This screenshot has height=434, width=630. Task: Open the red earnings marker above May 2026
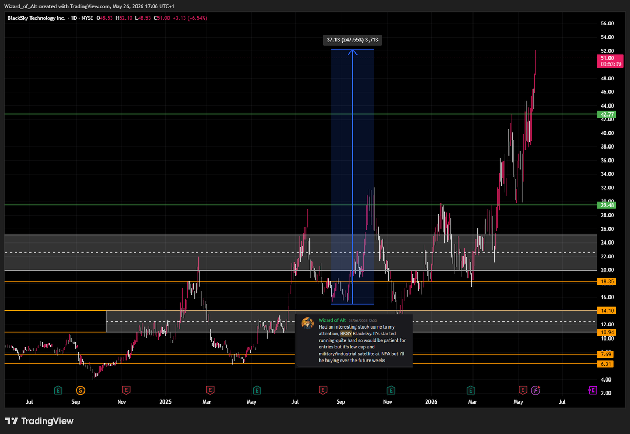pos(523,390)
